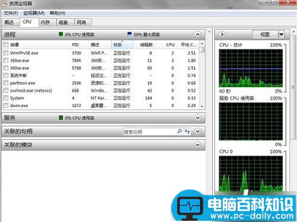The image size is (297, 222).
Task: Expand the 关联的模块 section chevron
Action: (x=197, y=145)
